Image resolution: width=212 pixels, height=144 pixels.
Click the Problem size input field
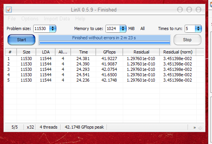click(41, 28)
